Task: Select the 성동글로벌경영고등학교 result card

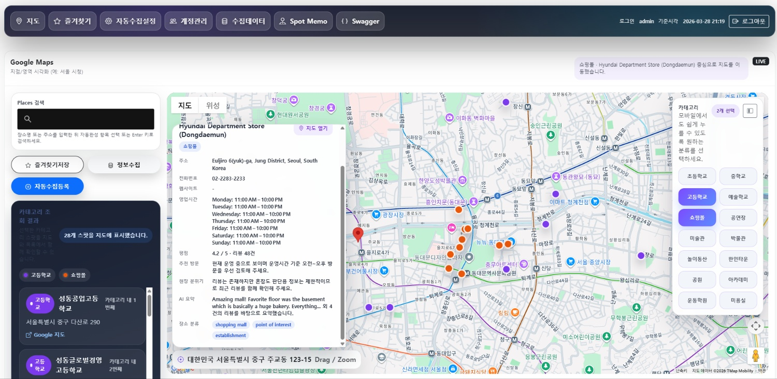Action: [82, 365]
